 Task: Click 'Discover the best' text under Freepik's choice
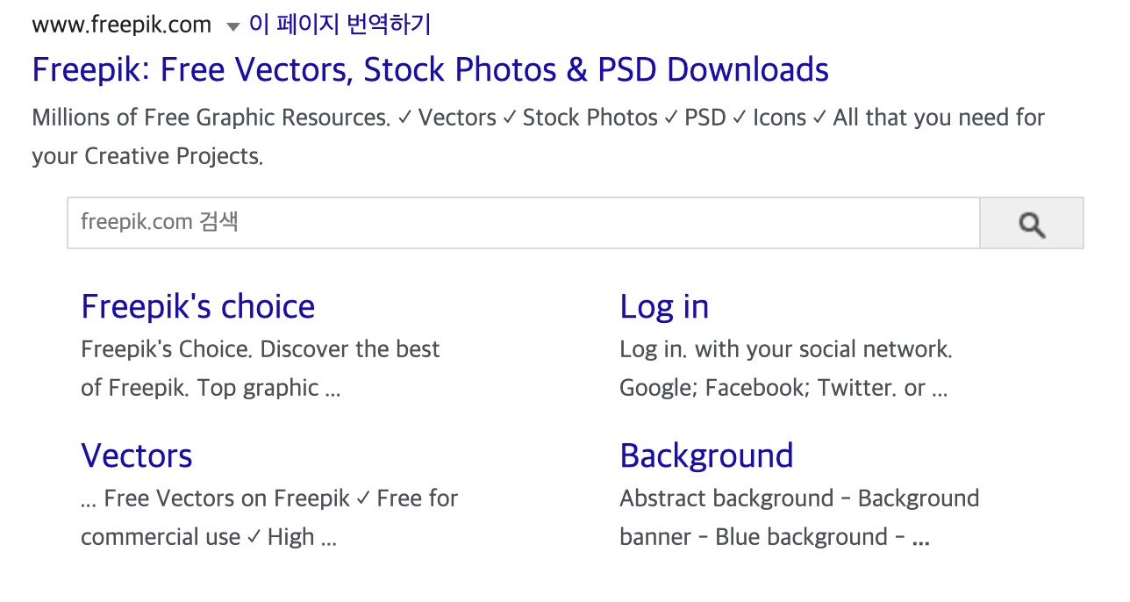click(349, 349)
